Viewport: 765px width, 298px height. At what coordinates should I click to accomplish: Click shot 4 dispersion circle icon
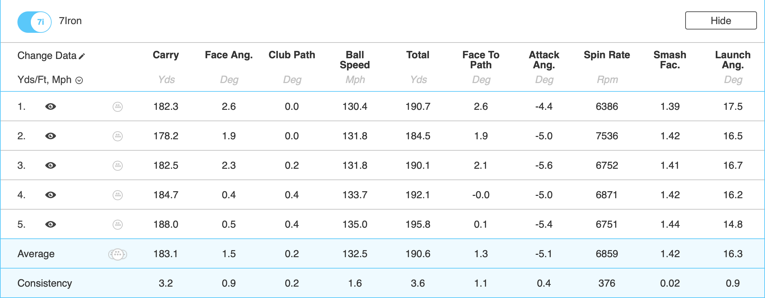point(118,195)
